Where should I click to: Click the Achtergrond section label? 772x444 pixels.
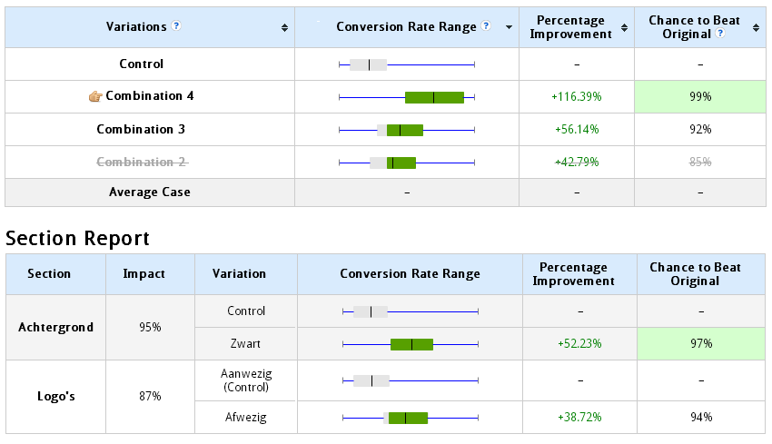pos(55,328)
